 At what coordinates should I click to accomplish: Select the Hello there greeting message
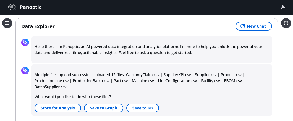pyautogui.click(x=148, y=50)
